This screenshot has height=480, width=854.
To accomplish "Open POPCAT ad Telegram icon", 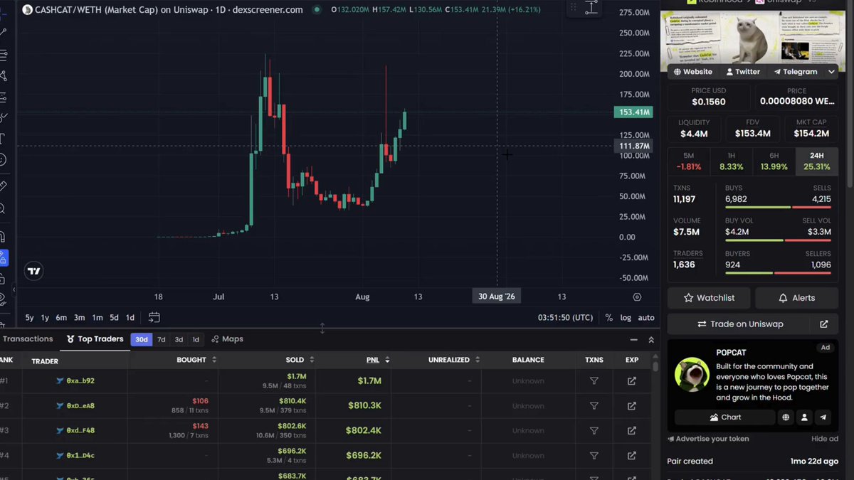I will [823, 417].
